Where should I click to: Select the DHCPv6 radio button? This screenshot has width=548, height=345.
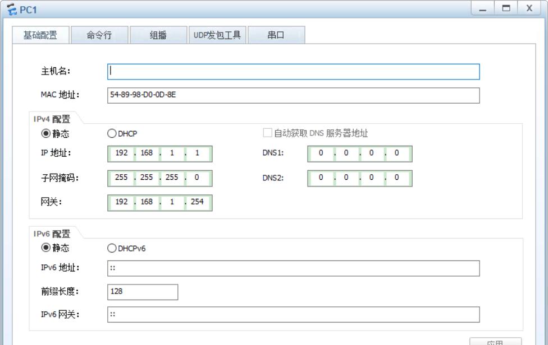click(112, 248)
